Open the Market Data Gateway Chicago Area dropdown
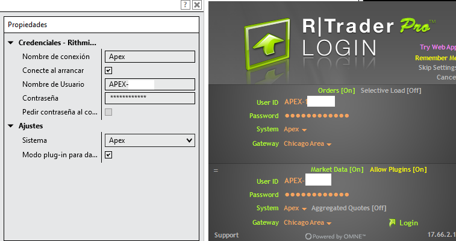 (x=308, y=223)
